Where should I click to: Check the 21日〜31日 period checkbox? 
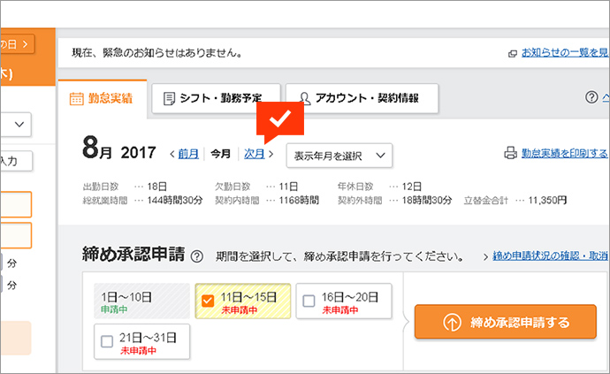coord(107,341)
